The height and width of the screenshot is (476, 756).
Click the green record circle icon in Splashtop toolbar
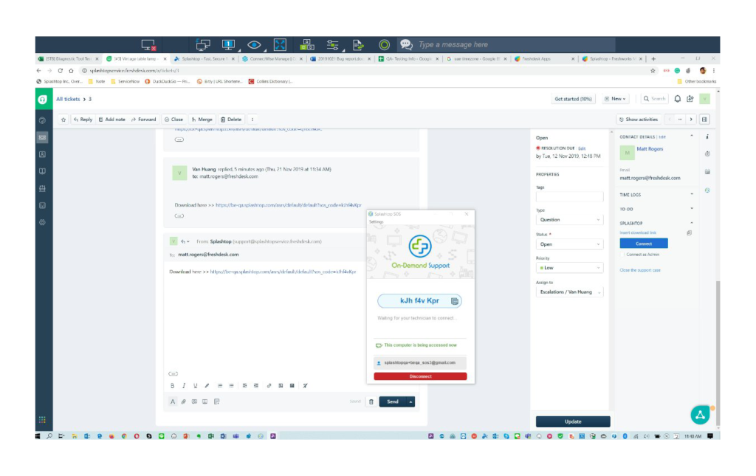pos(384,45)
